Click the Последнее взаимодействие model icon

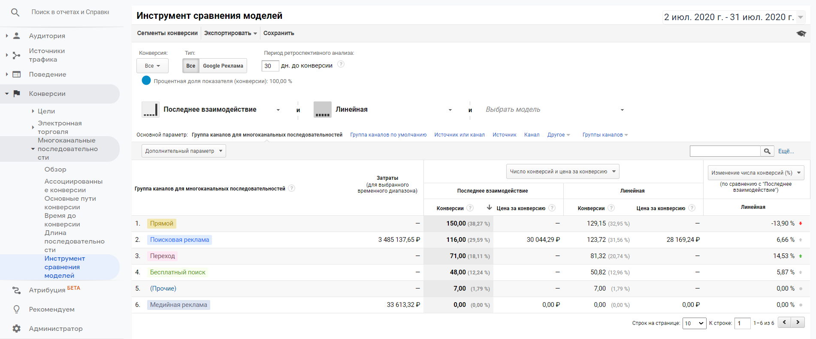pos(151,110)
